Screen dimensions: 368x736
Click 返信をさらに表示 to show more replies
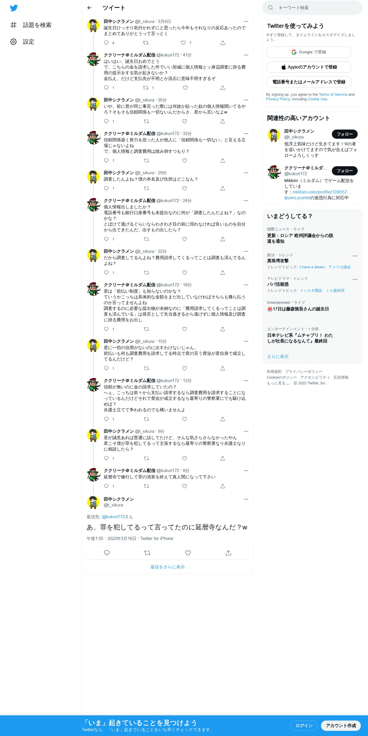168,567
